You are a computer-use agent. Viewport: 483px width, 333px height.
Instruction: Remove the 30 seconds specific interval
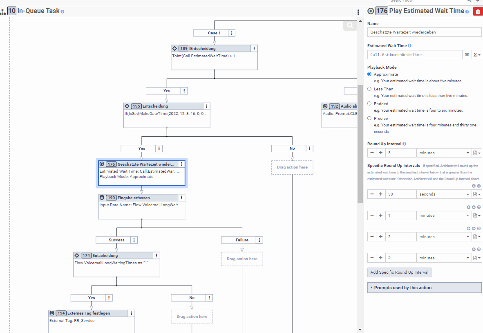coord(479,186)
